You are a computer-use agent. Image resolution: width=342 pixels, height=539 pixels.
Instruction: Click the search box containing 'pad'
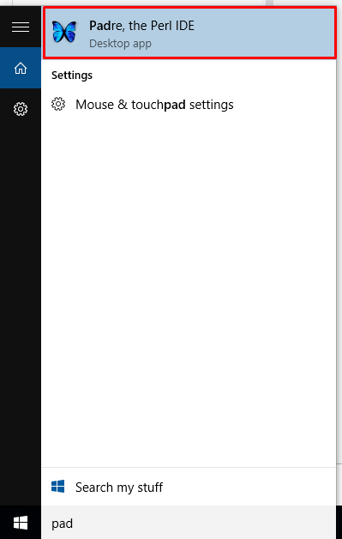(189, 523)
